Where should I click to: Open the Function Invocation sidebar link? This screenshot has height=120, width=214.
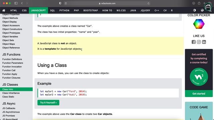pos(12,67)
